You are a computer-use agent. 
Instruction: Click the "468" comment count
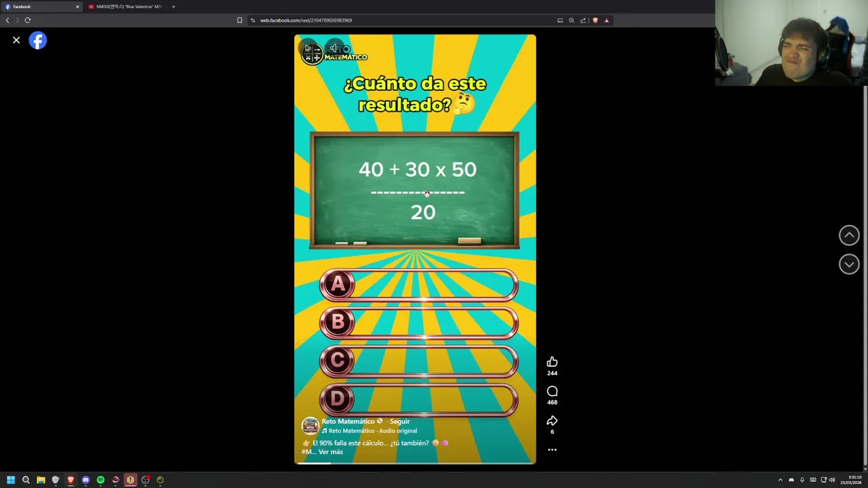(x=552, y=403)
